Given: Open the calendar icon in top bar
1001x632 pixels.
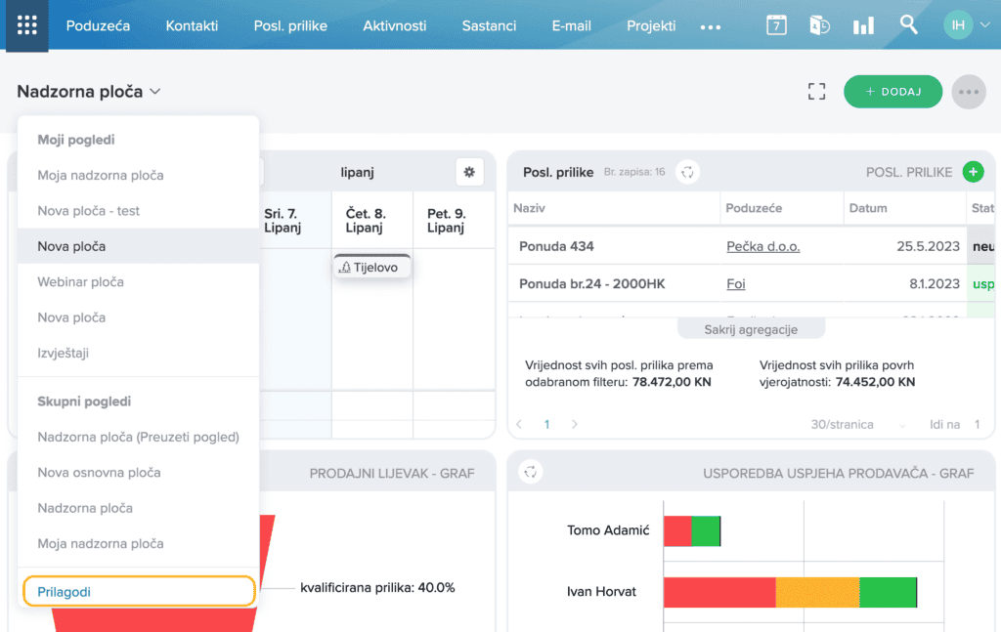Looking at the screenshot, I should 776,25.
